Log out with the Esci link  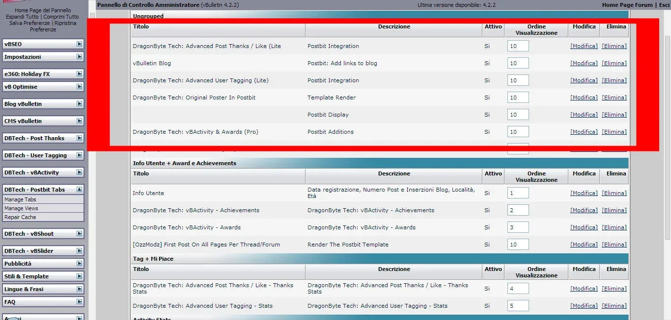pos(664,5)
